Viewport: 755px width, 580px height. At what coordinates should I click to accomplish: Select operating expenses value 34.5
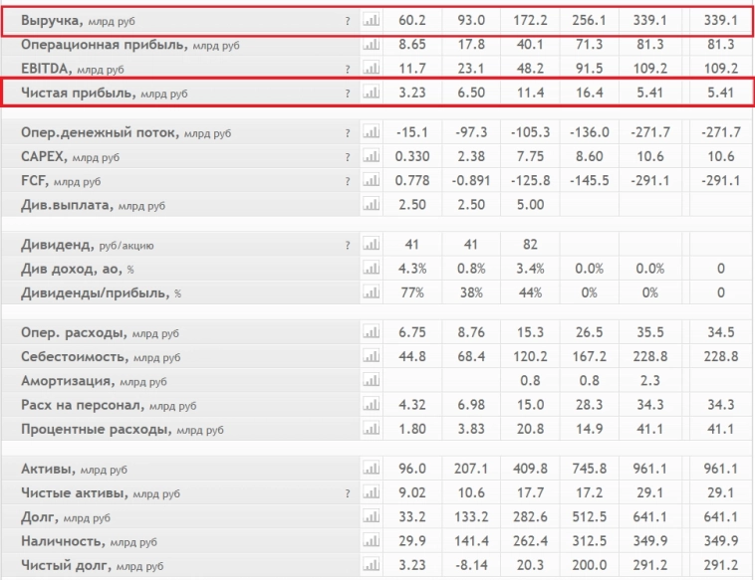pos(721,332)
